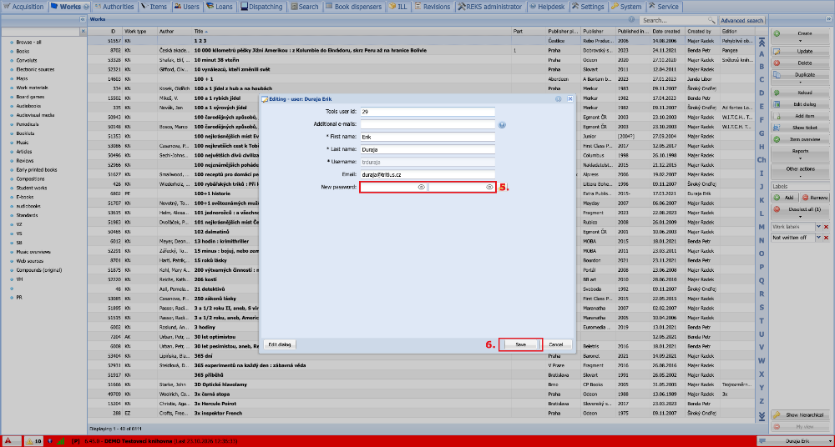This screenshot has width=835, height=447.
Task: Click the Item overview icon button
Action: click(x=777, y=139)
